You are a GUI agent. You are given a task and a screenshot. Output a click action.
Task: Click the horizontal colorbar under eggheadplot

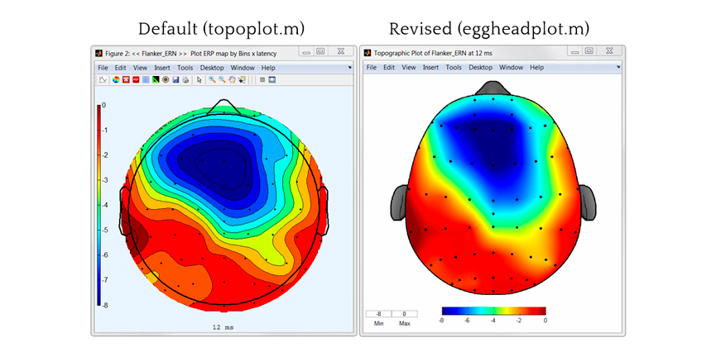coord(493,311)
